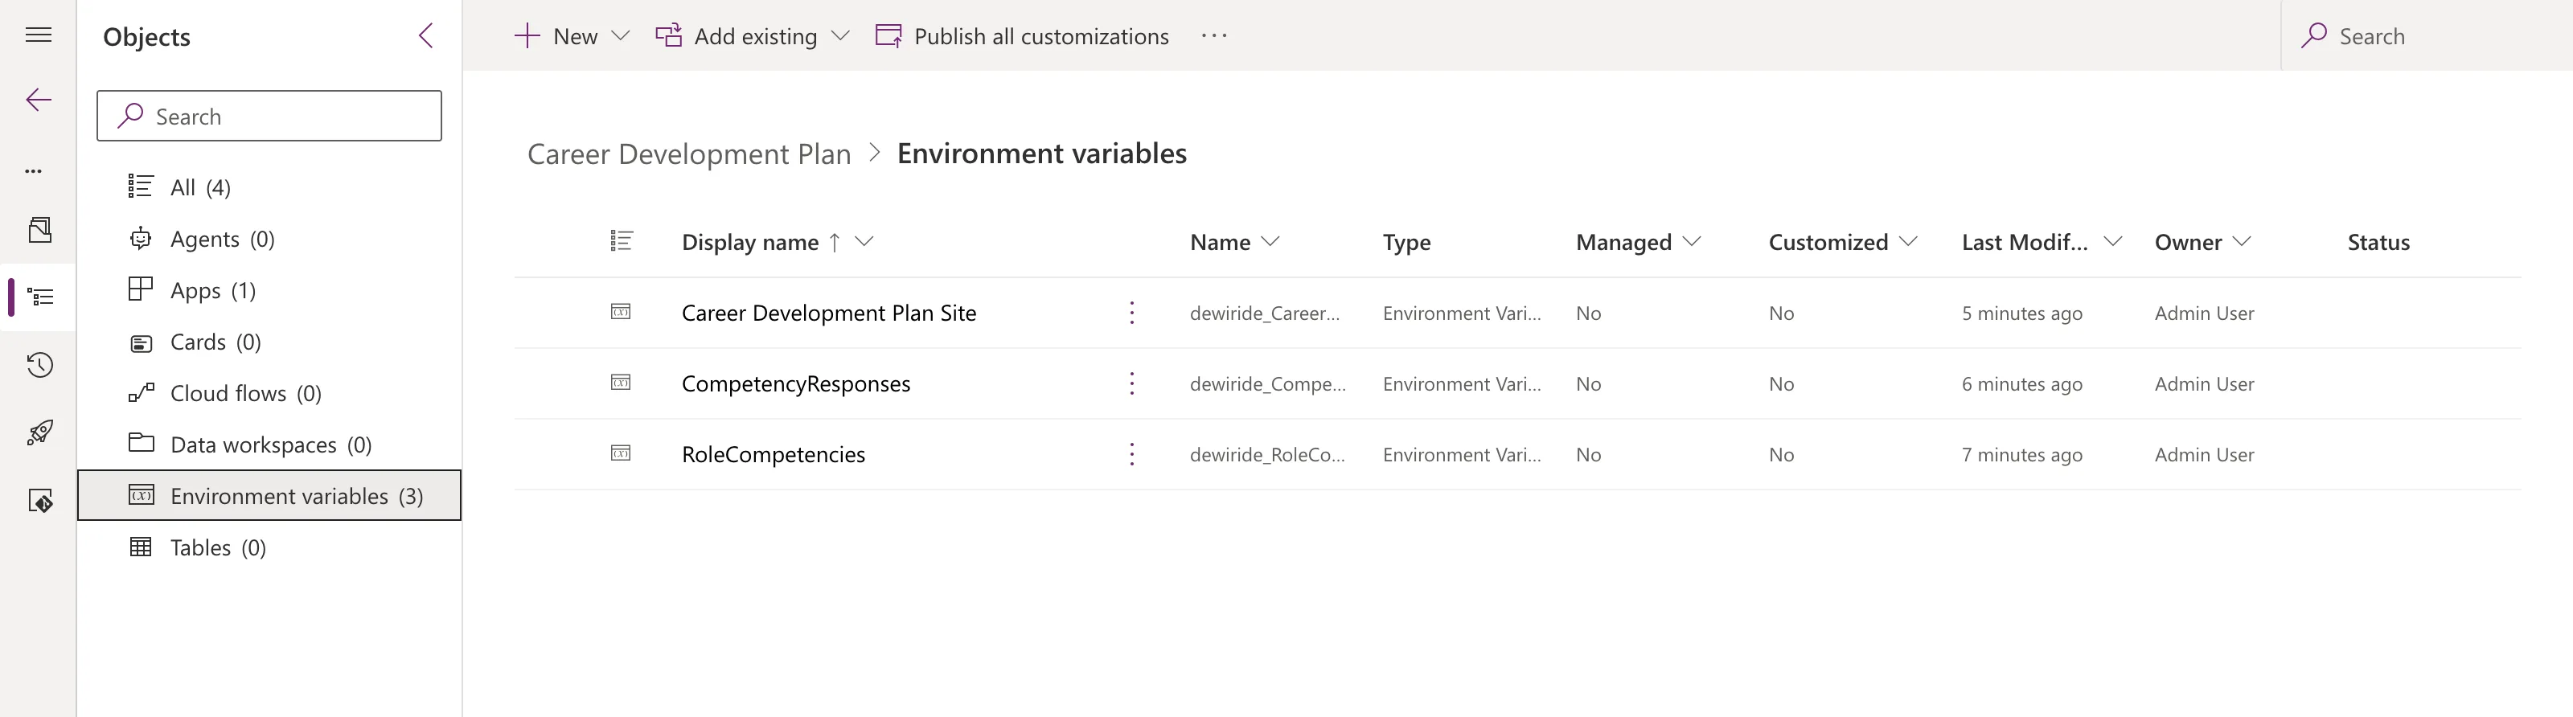The width and height of the screenshot is (2573, 717).
Task: Click the Agents robot icon
Action: 141,239
